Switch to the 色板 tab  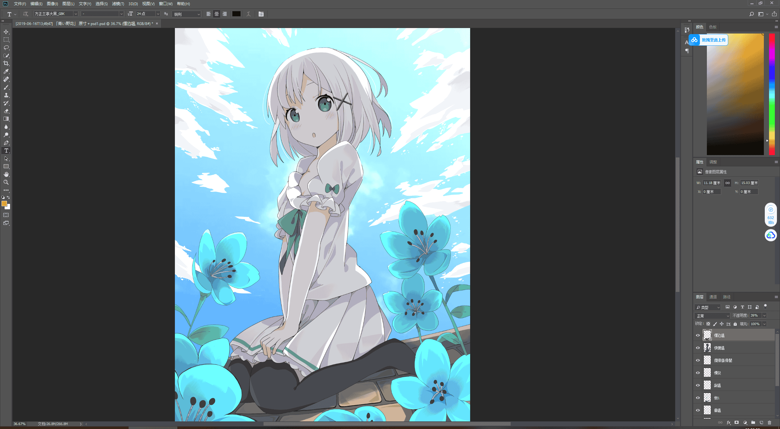point(713,27)
